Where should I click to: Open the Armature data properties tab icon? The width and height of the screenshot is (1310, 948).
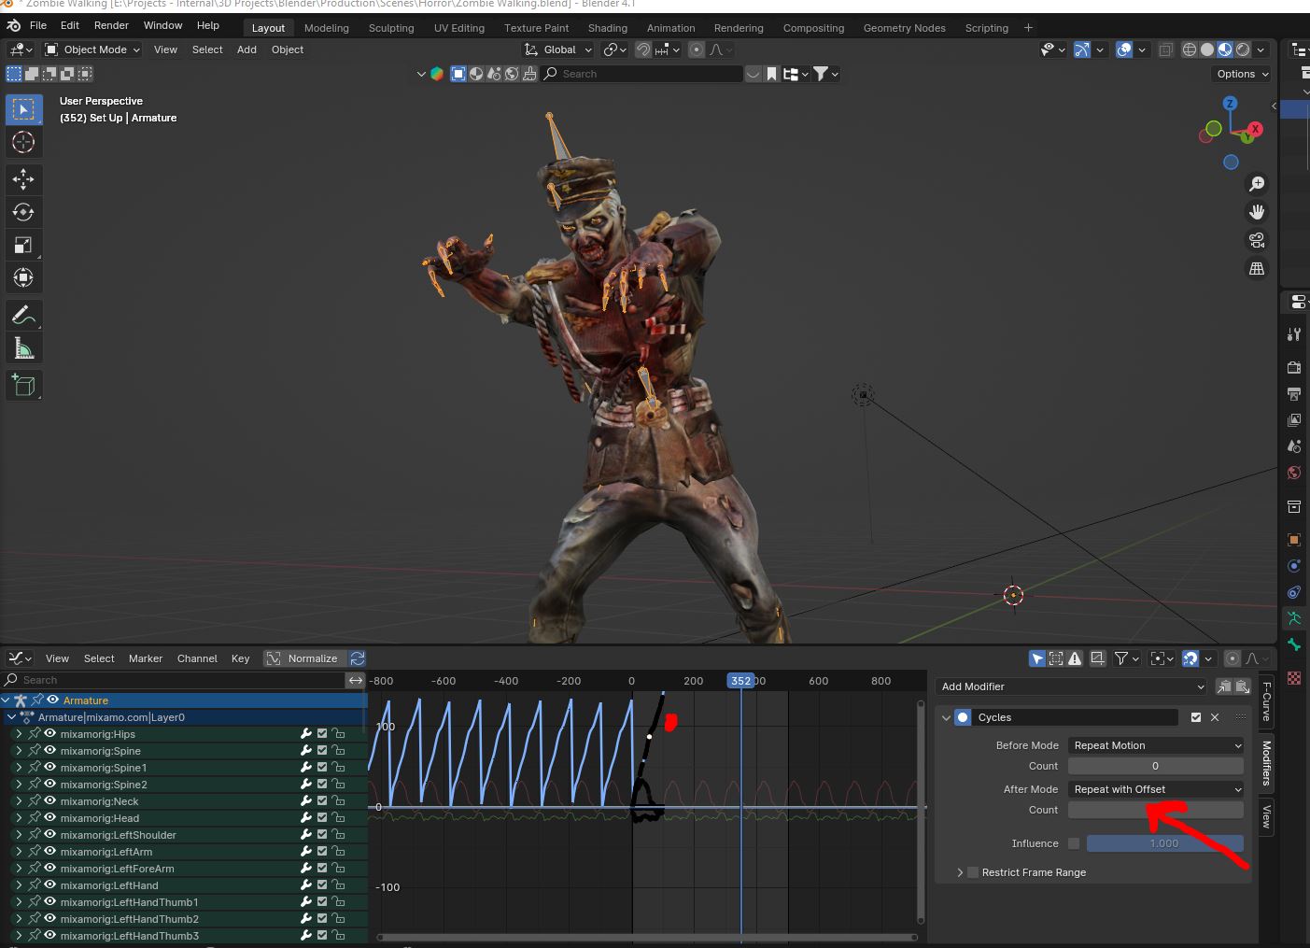pos(1294,618)
